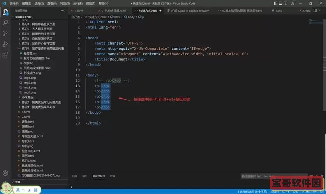
Task: Switch to the 输出 panel tab
Action: coord(85,176)
